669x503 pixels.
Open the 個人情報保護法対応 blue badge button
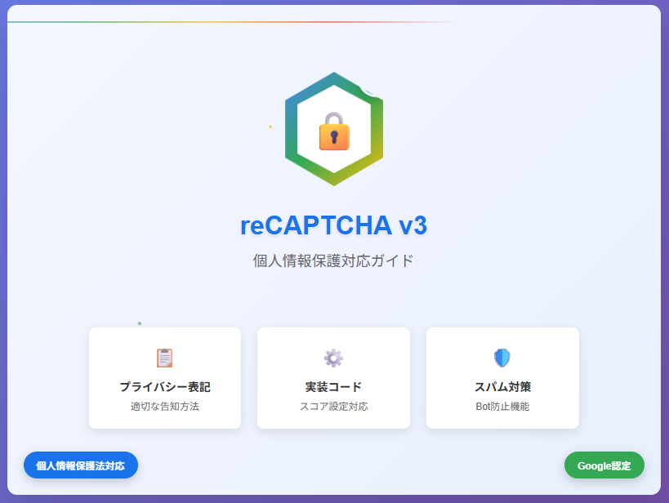point(81,465)
